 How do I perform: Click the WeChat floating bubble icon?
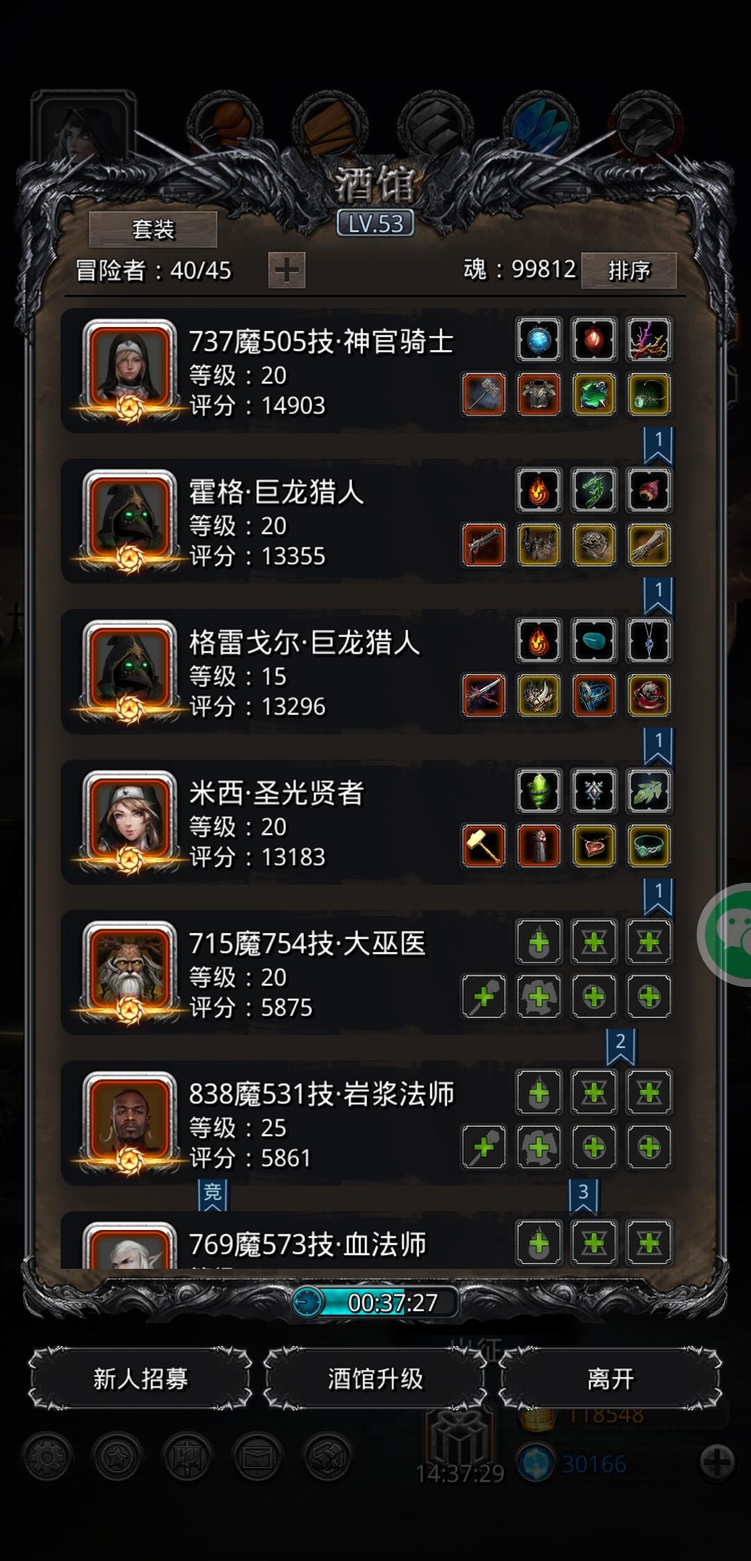[727, 934]
